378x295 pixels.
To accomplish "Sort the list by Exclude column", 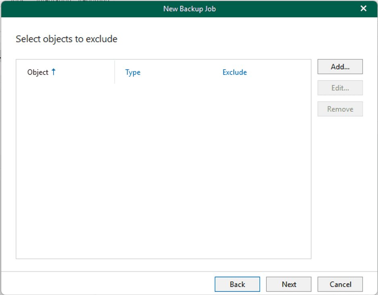I will click(x=235, y=73).
